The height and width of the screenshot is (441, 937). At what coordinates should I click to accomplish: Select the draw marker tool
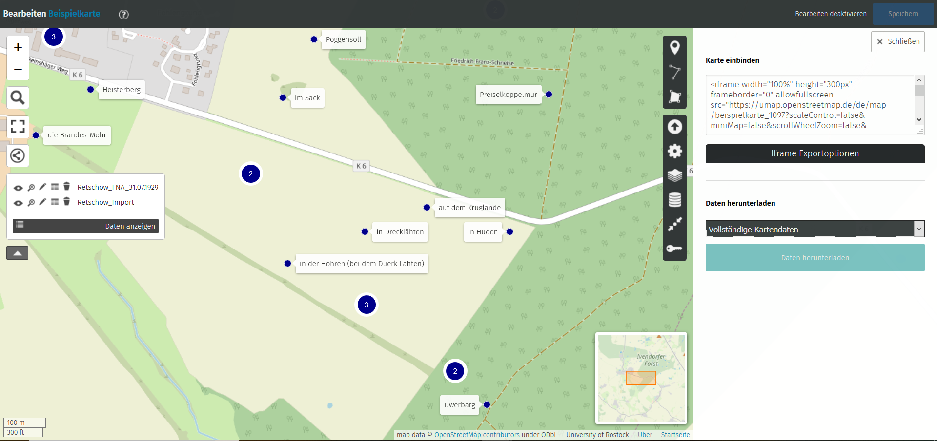tap(674, 48)
